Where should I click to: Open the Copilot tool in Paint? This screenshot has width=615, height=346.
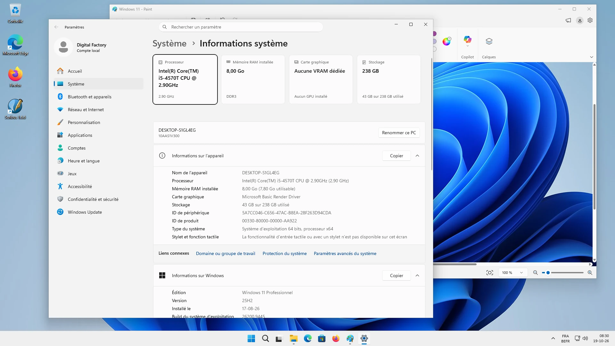coord(467,40)
